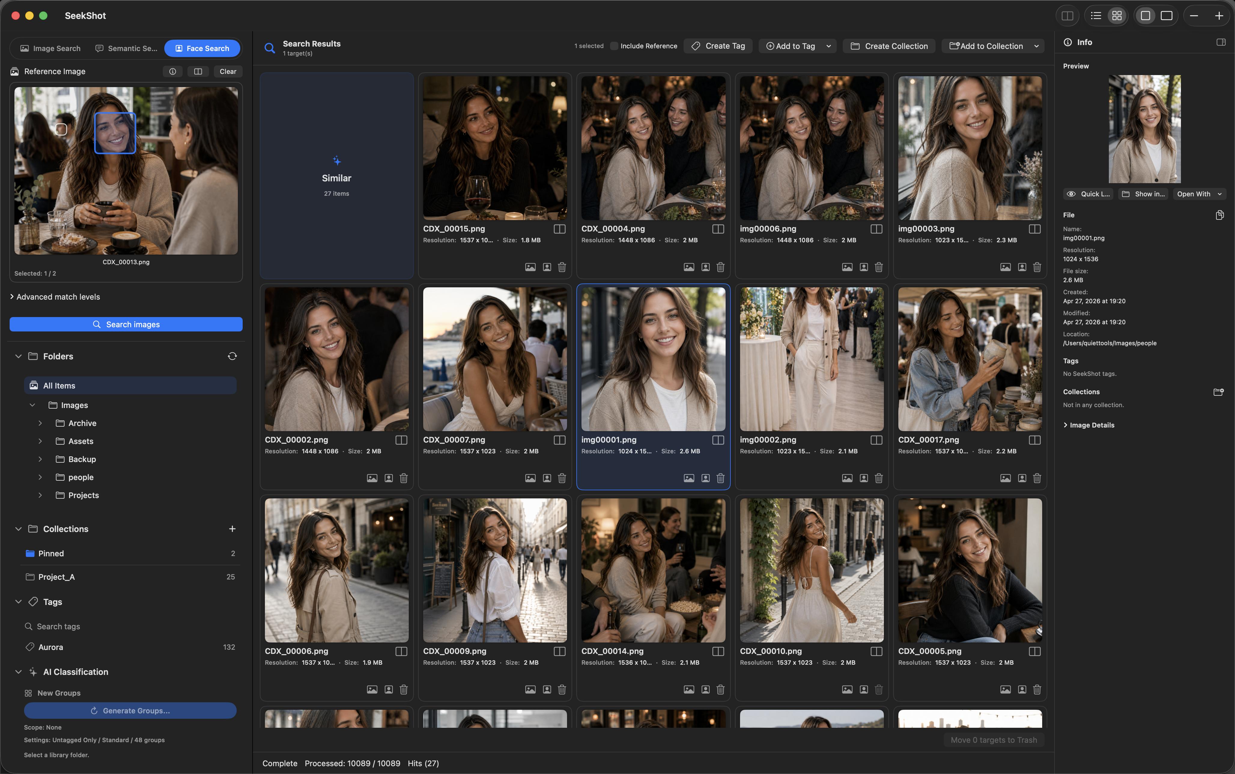
Task: Select the unselected face in reference image
Action: (61, 129)
